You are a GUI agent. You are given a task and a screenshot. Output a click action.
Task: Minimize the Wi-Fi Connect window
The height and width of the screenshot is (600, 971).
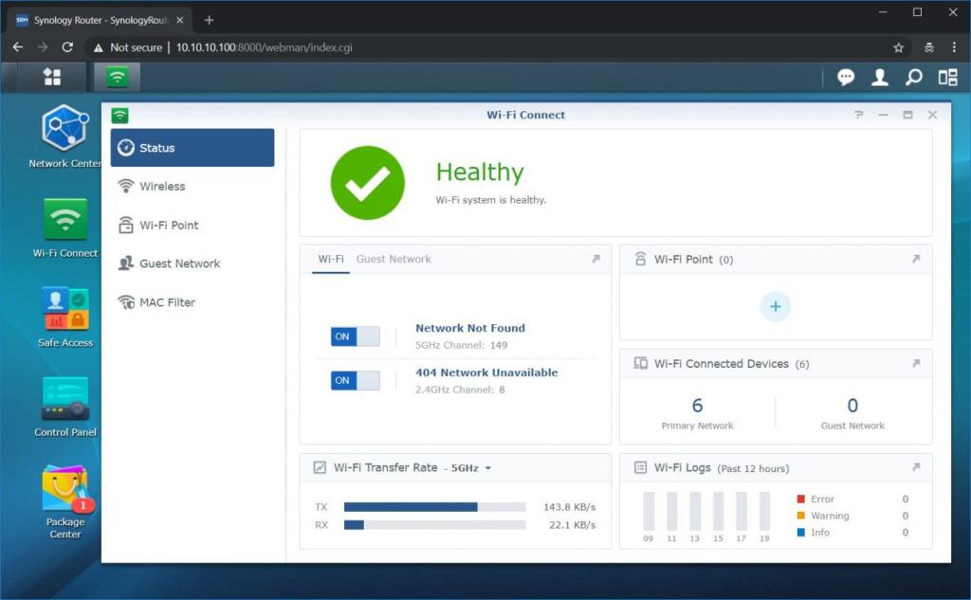tap(883, 115)
